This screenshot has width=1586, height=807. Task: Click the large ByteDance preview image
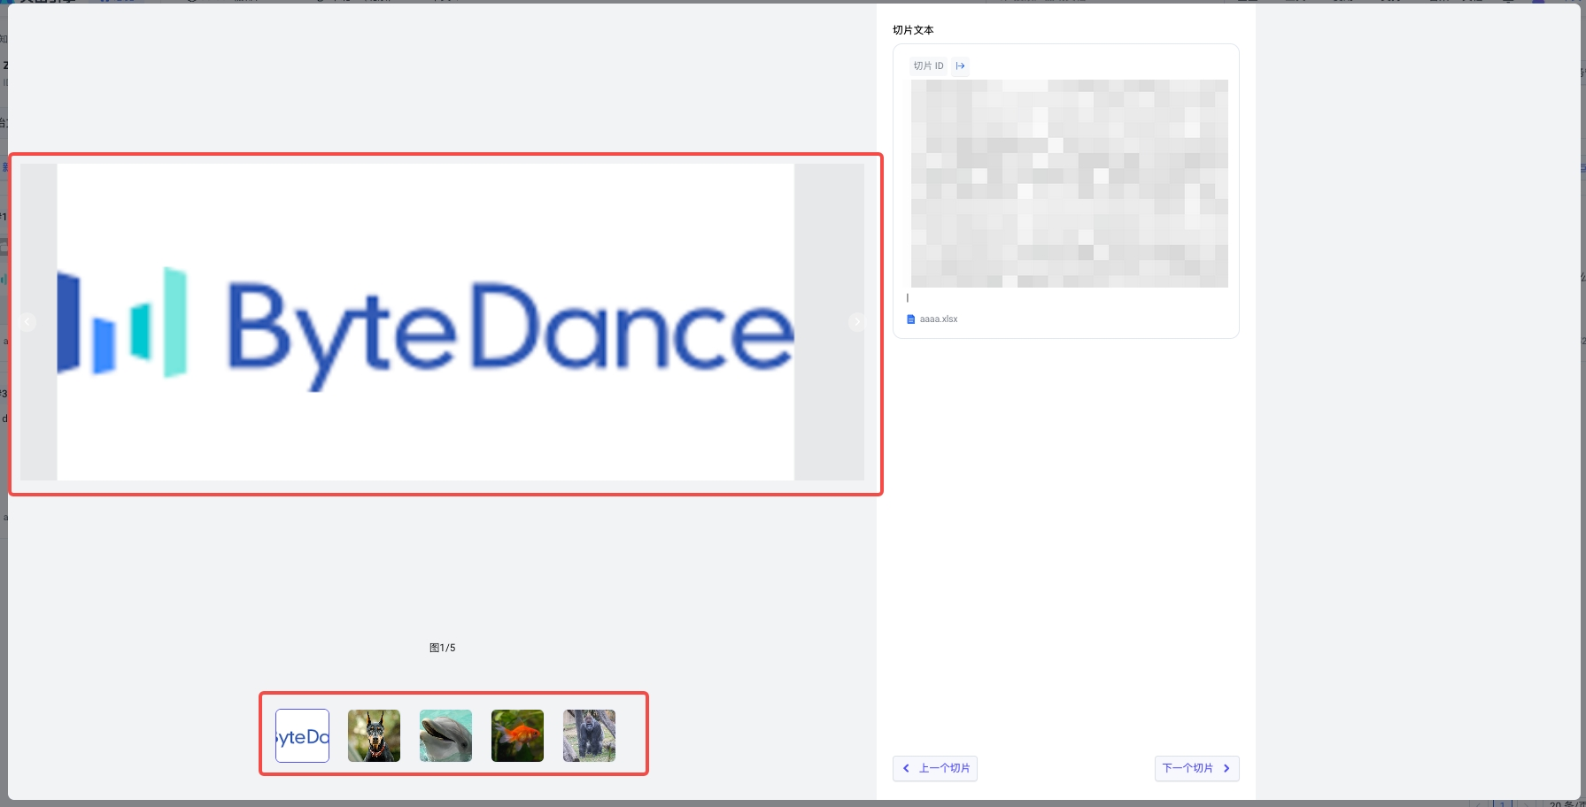426,322
